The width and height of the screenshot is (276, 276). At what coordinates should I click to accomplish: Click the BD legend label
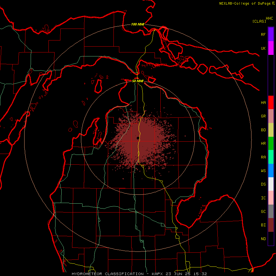pyautogui.click(x=263, y=130)
